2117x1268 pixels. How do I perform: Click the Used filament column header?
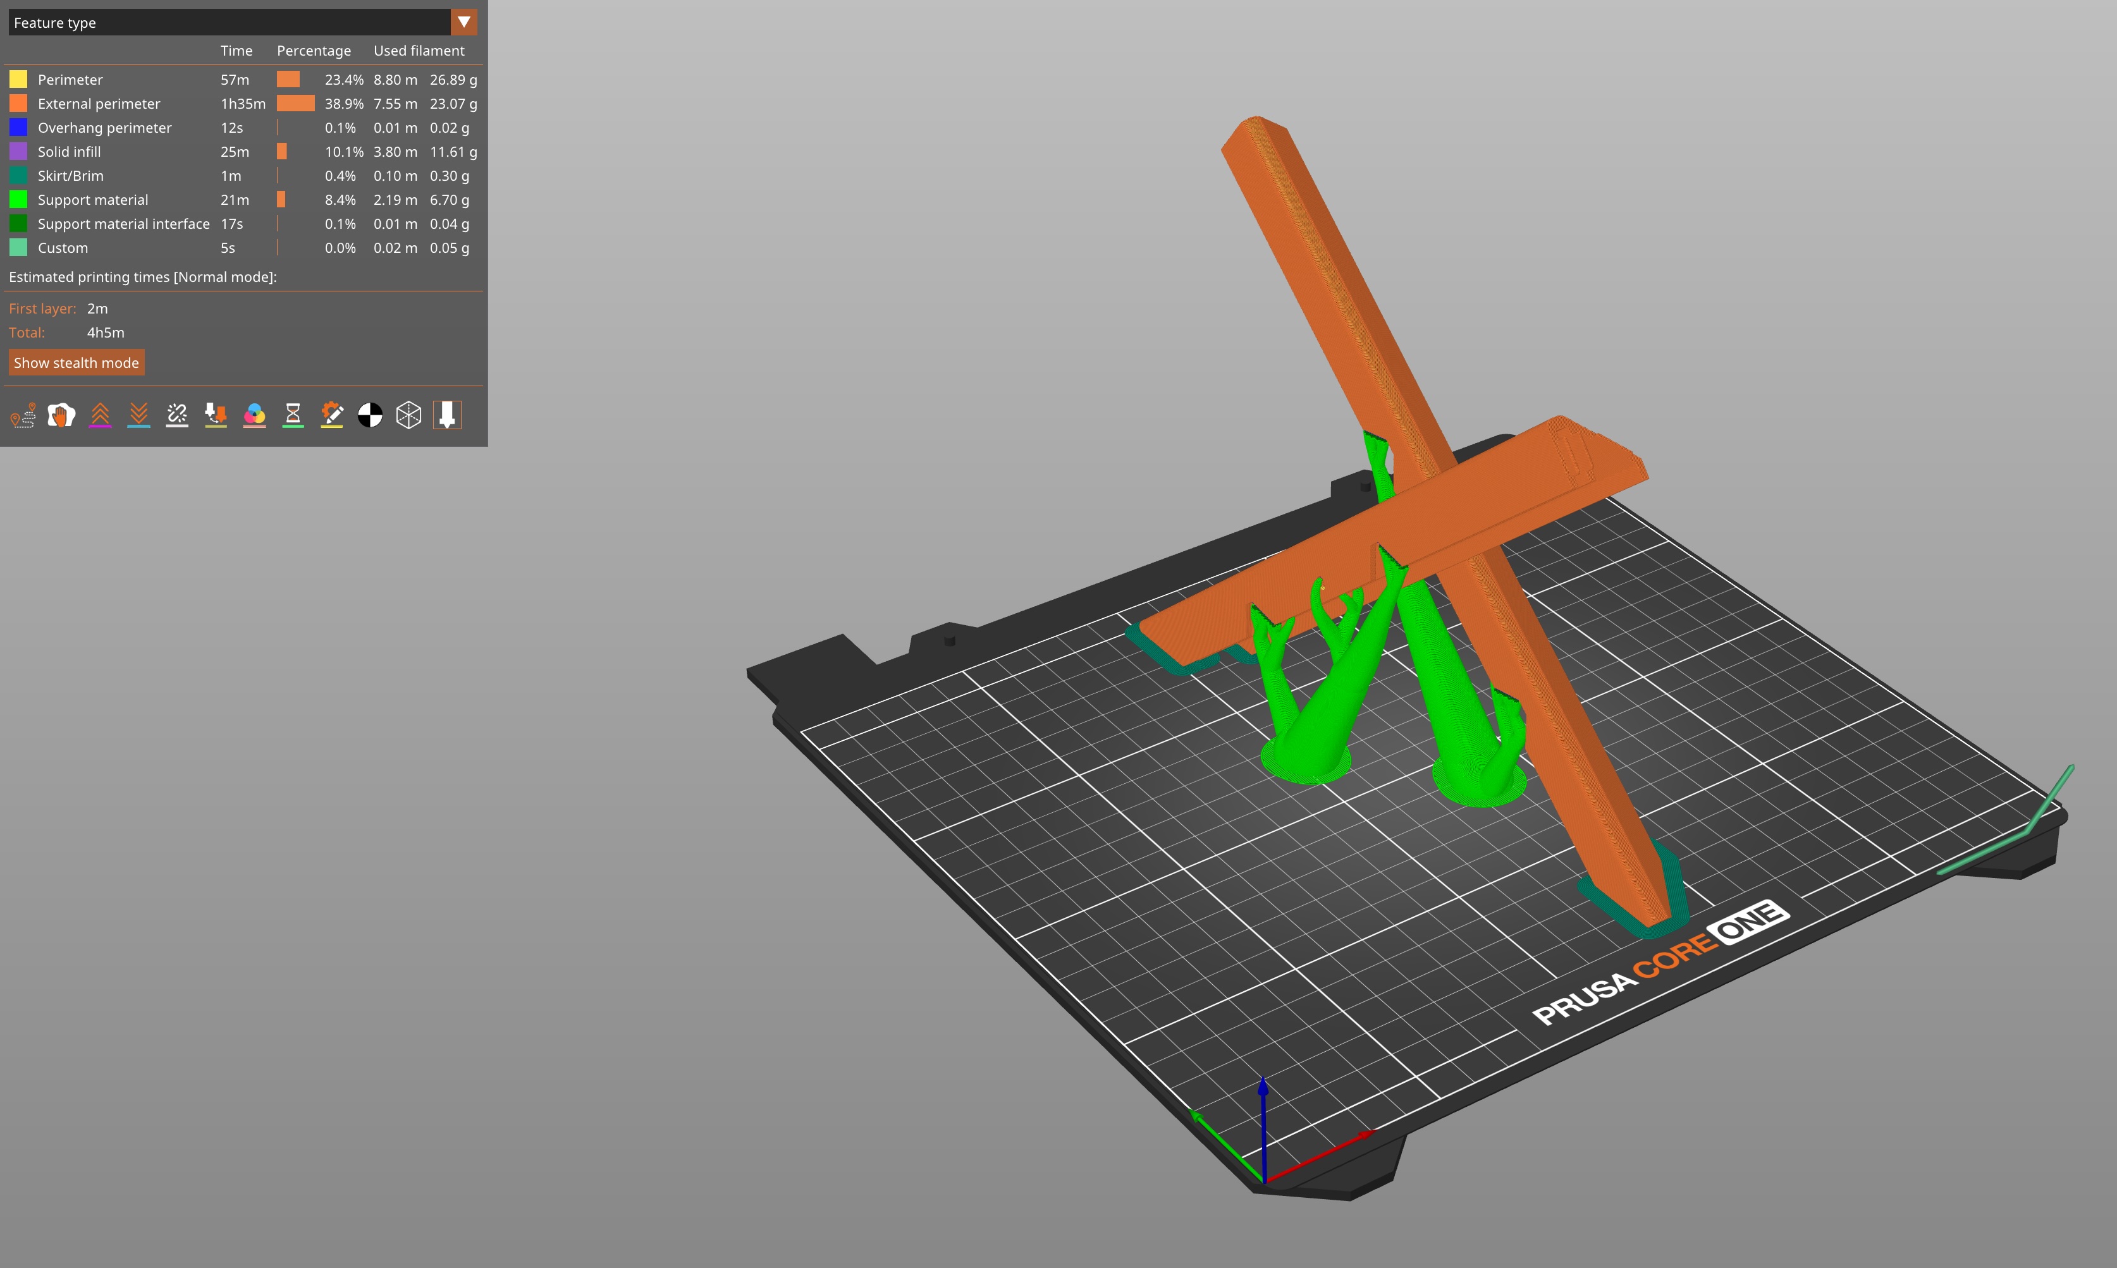[x=419, y=51]
